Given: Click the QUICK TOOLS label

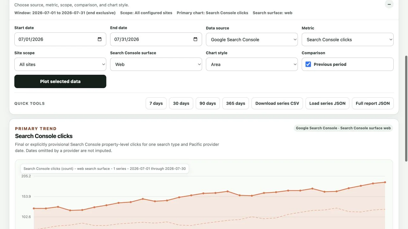Looking at the screenshot, I should 30,103.
